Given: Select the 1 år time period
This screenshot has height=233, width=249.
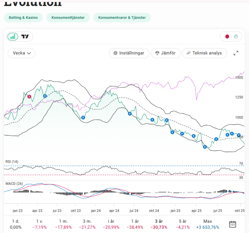Looking at the screenshot, I should click(135, 224).
